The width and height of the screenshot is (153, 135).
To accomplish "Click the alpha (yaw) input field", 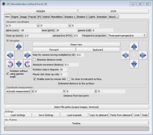I will 30,30.
